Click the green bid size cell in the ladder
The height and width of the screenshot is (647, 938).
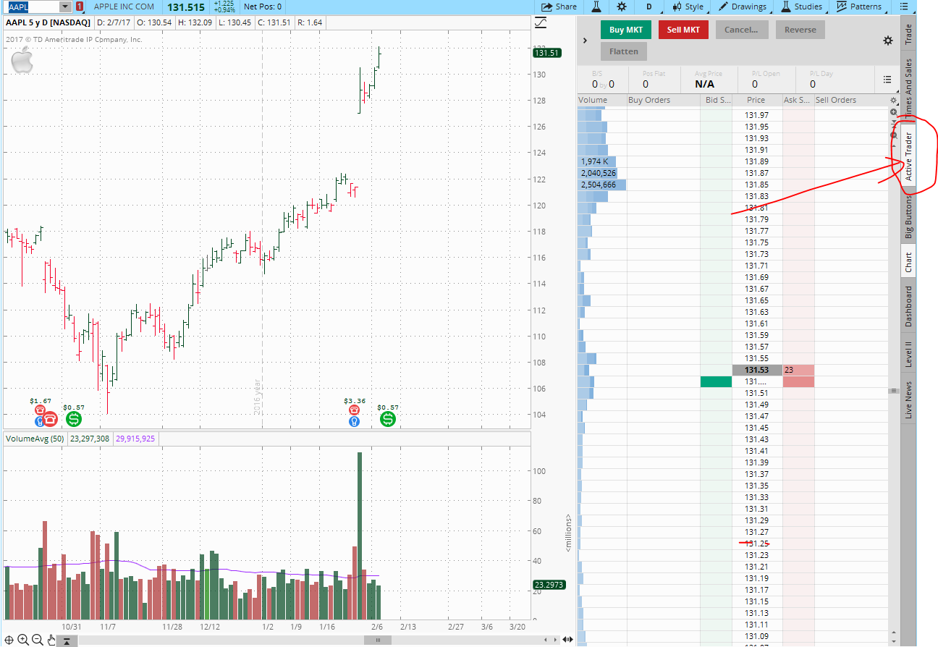click(716, 381)
